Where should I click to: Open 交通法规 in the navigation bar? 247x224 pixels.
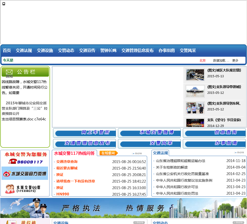[24, 50]
